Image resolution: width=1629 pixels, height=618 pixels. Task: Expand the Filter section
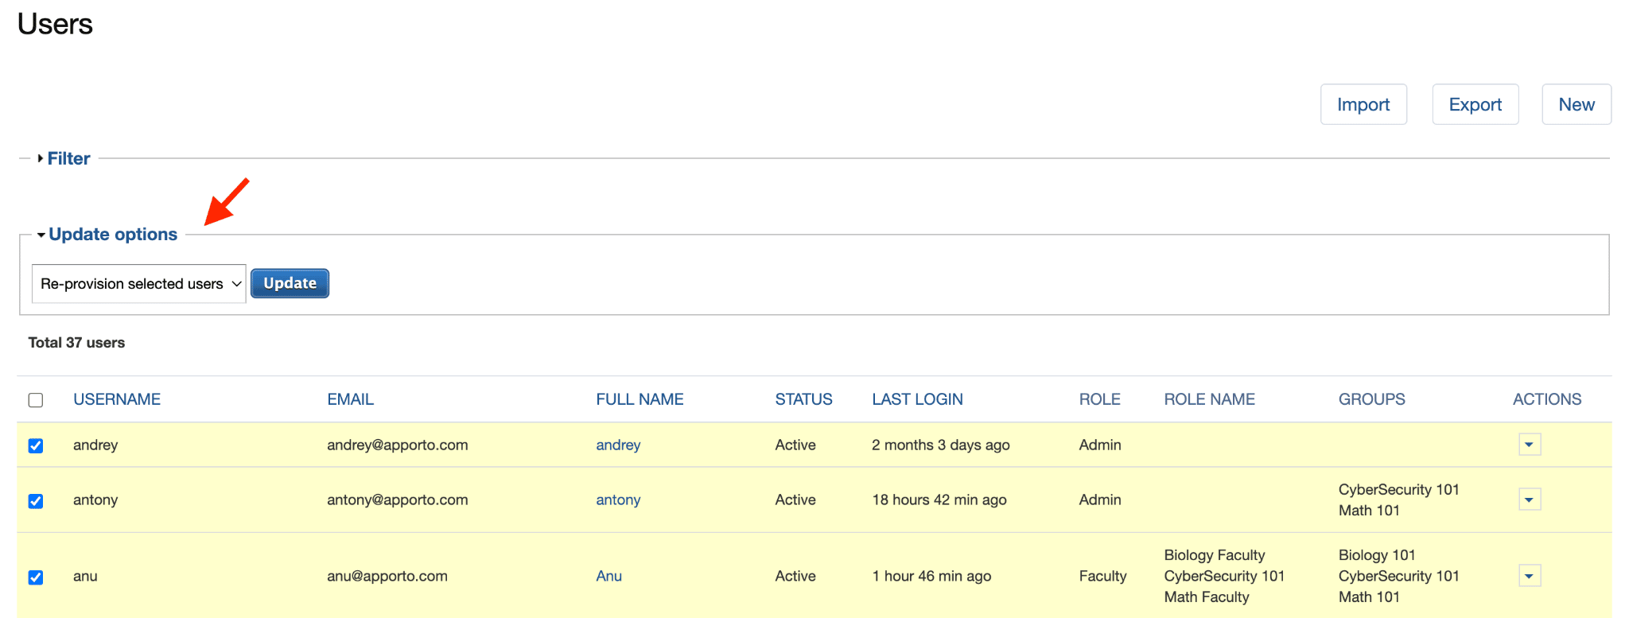click(68, 158)
